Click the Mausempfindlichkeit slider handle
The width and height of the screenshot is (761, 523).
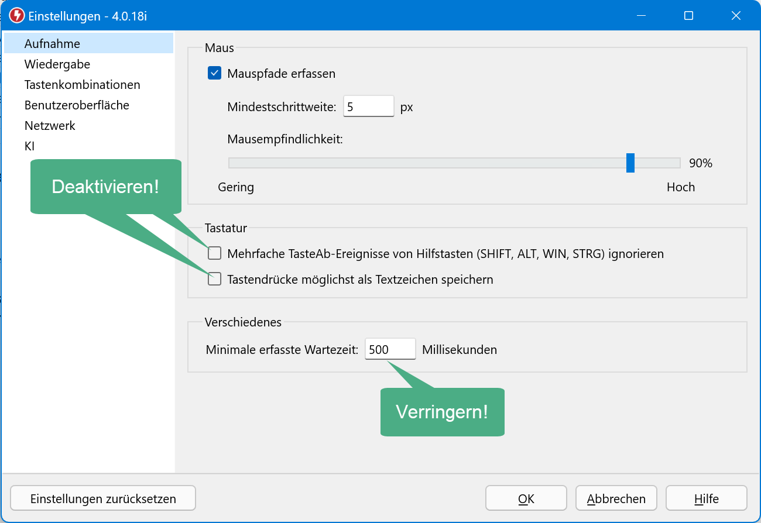click(630, 163)
